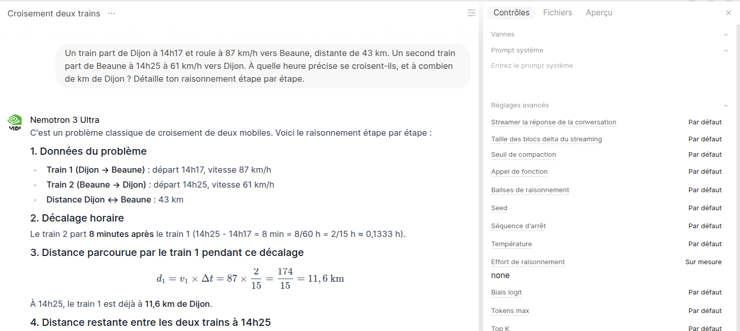Screen dimensions: 740x331
Task: Close the controls side panel
Action: (728, 13)
